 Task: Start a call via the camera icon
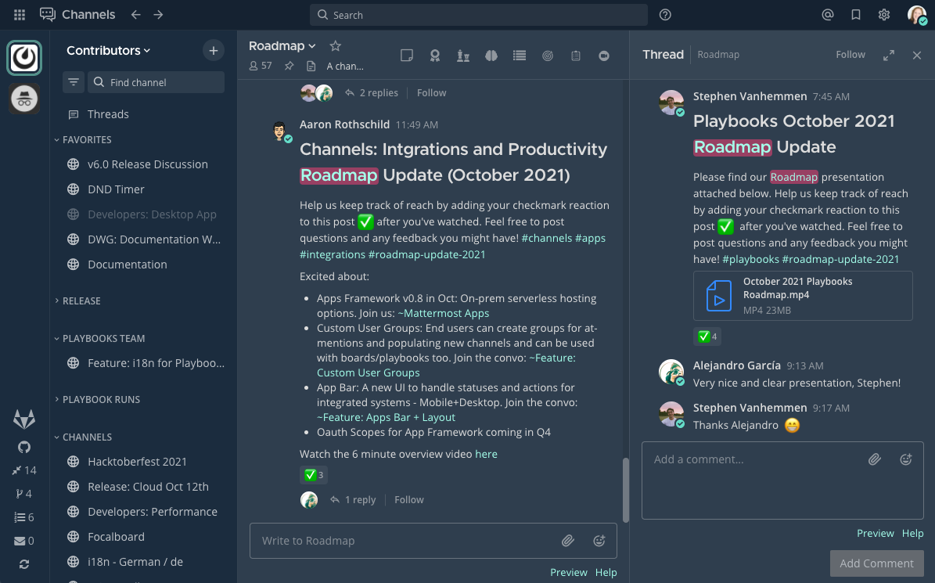603,56
